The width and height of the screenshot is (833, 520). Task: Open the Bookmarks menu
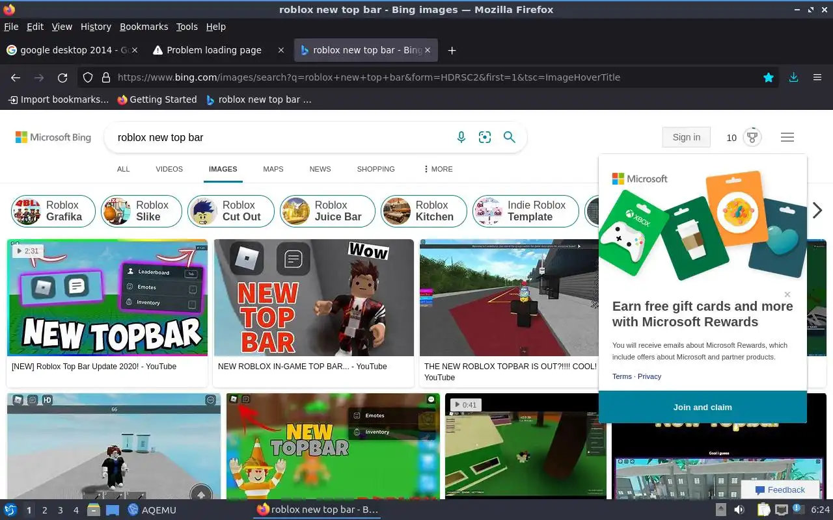coord(144,27)
